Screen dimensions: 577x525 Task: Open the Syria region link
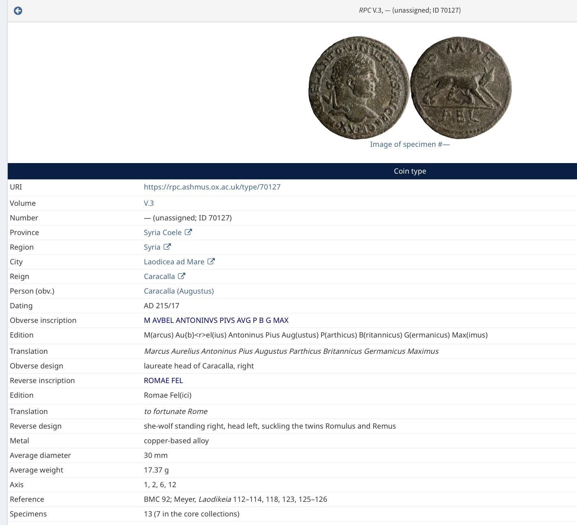pos(152,247)
